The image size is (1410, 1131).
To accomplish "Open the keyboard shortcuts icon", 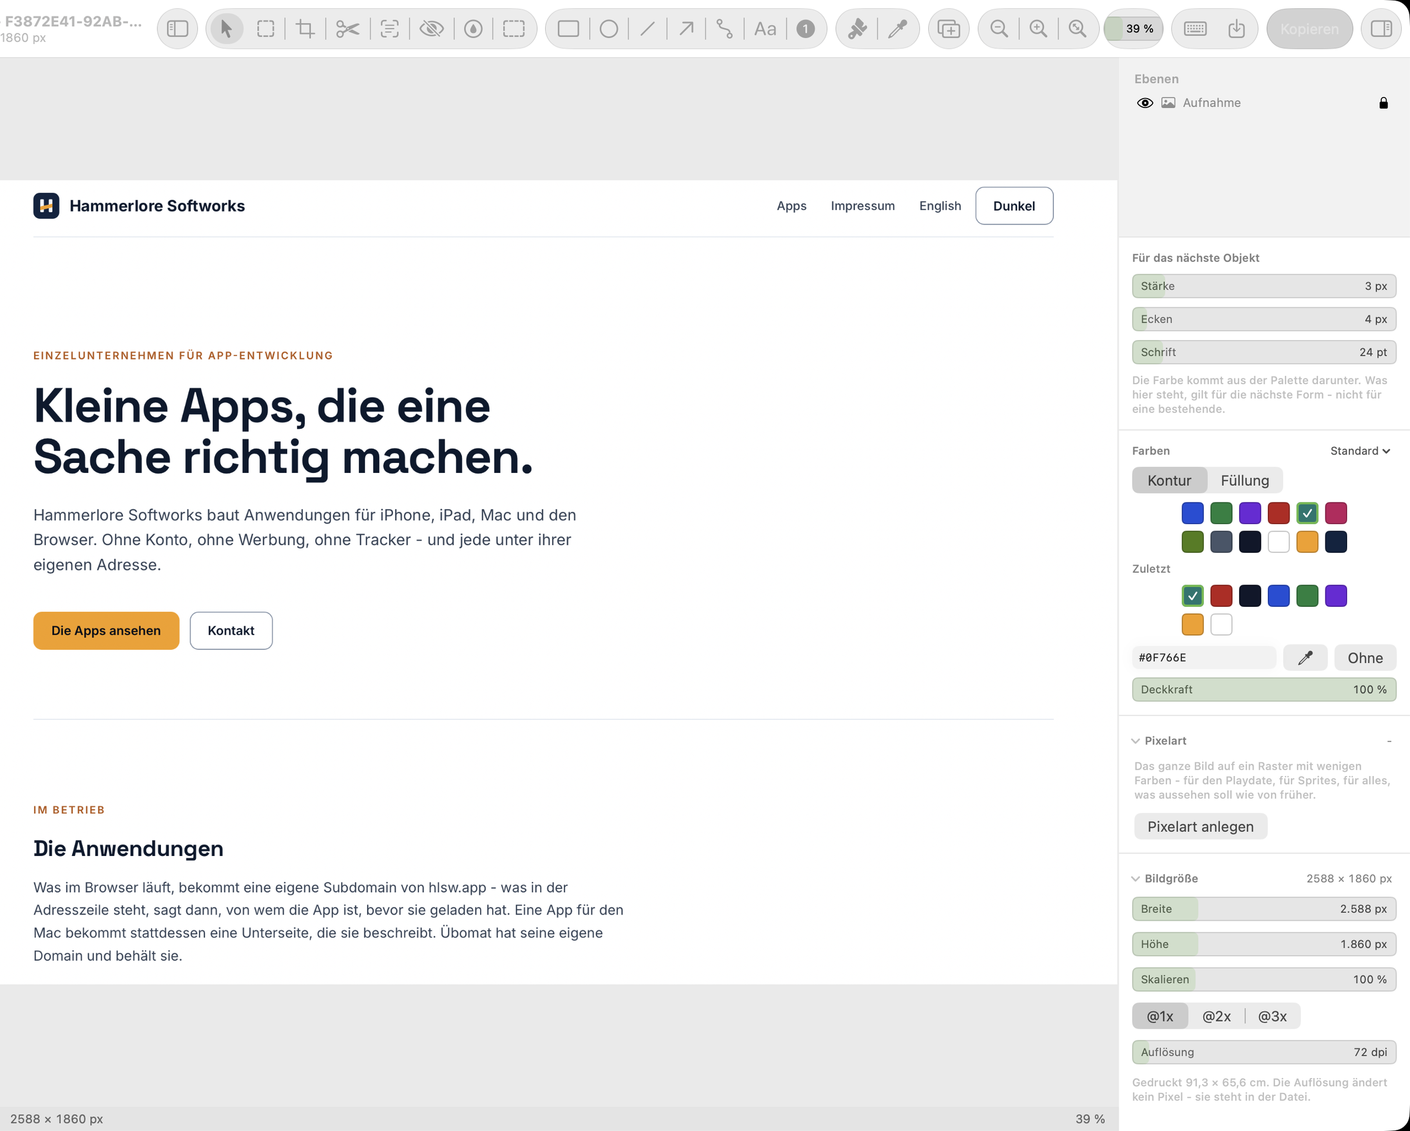I will 1195,29.
